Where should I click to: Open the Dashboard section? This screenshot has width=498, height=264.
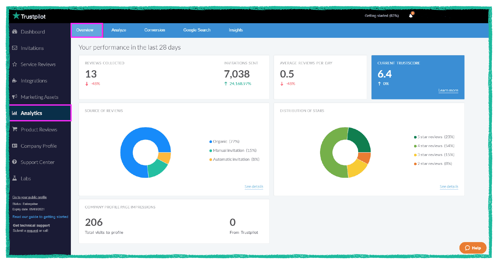click(33, 32)
